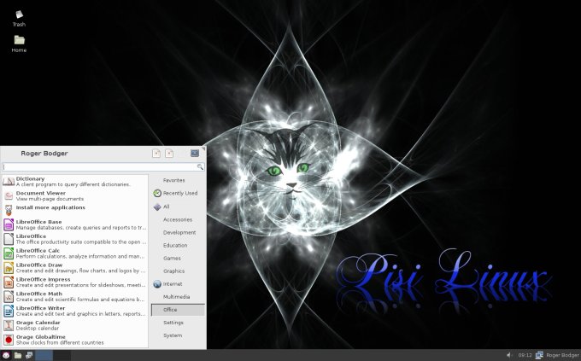Image resolution: width=581 pixels, height=361 pixels.
Task: Click the first document icon in menu header
Action: [x=156, y=153]
